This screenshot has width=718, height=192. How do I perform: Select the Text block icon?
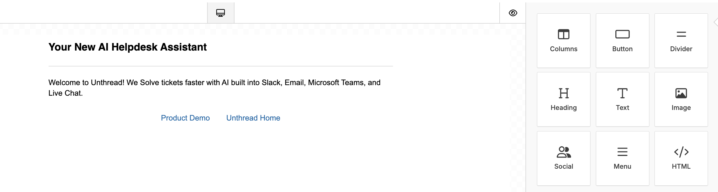(x=622, y=99)
